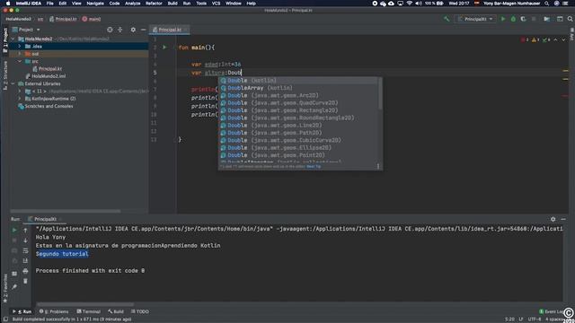Collapse the External Libraries node
The width and height of the screenshot is (575, 323).
coord(13,83)
